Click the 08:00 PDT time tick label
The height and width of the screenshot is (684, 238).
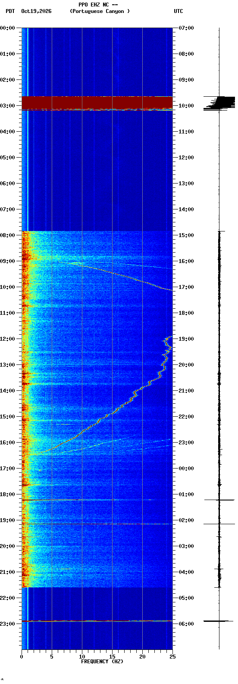(7, 235)
